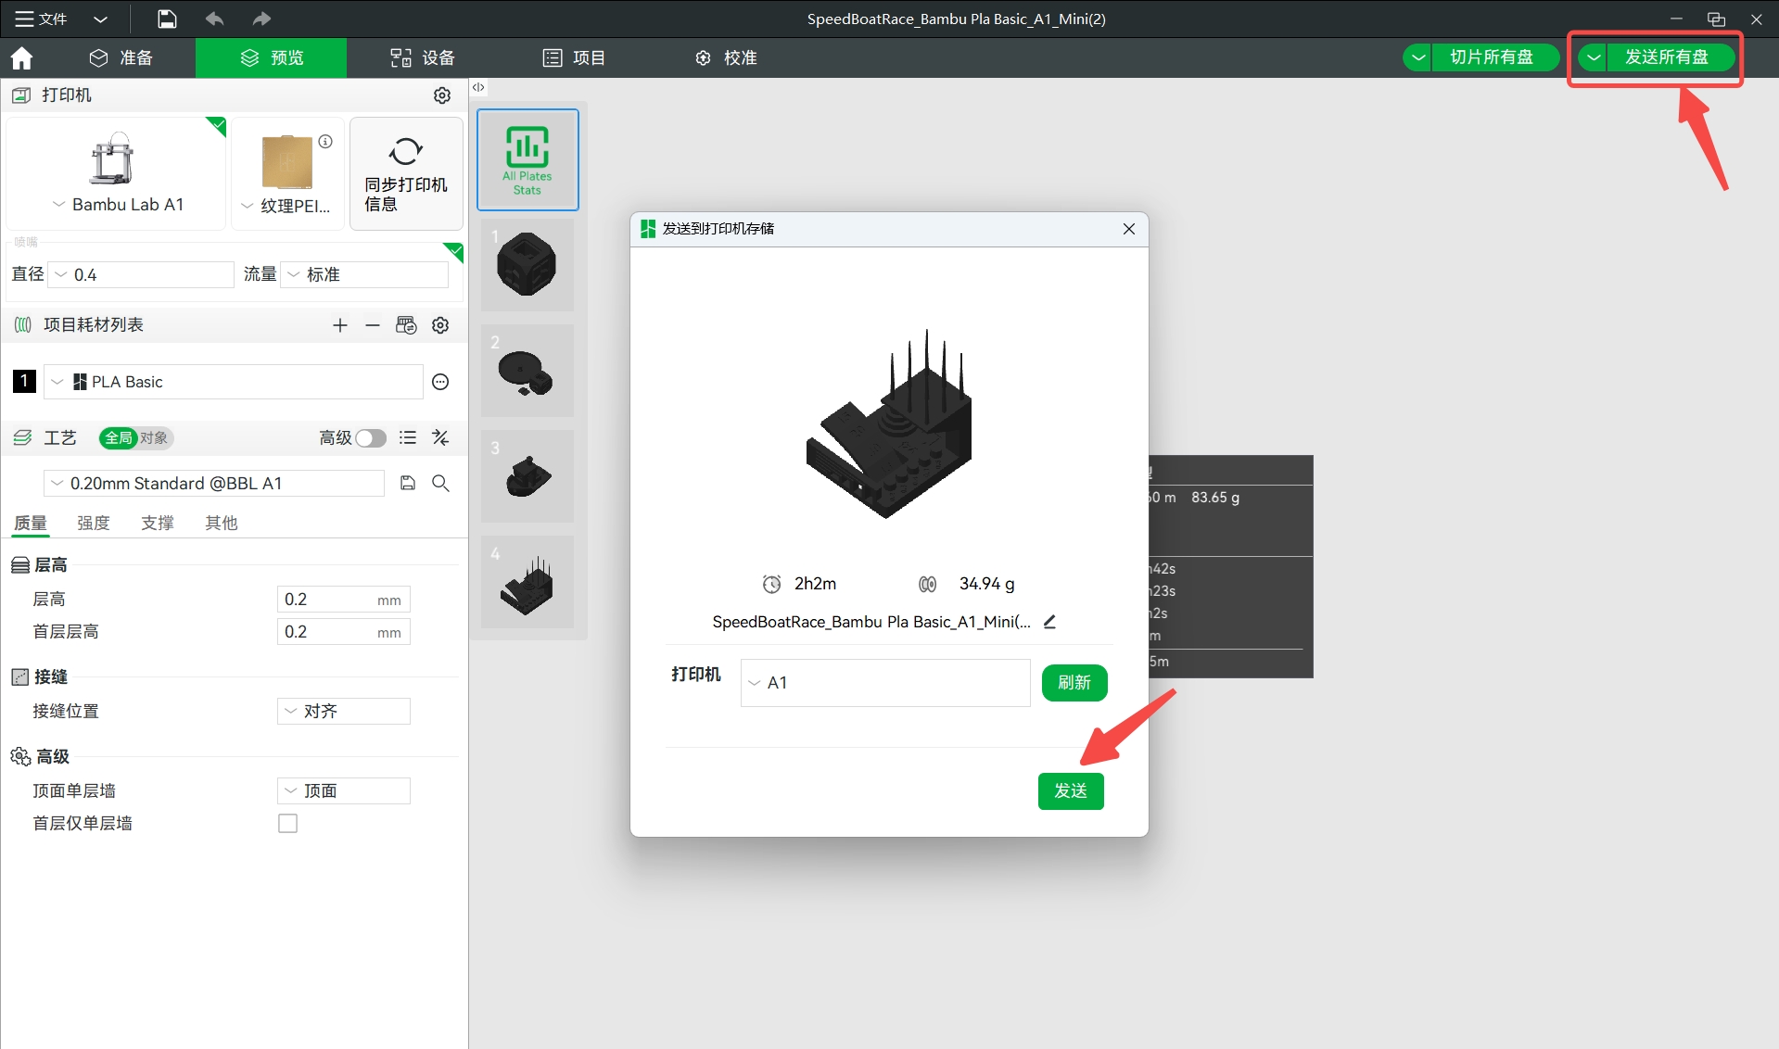Expand the arrow next to 文件

[101, 19]
